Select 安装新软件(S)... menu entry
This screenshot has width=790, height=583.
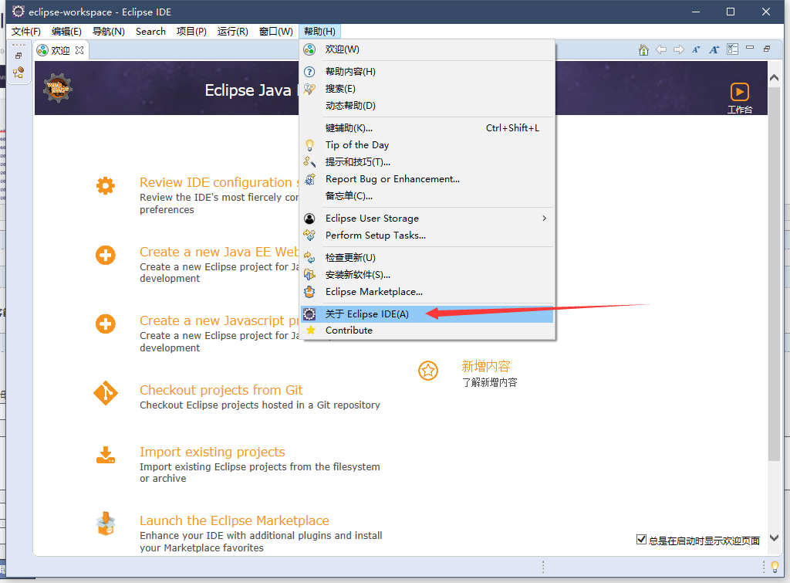tap(427, 275)
